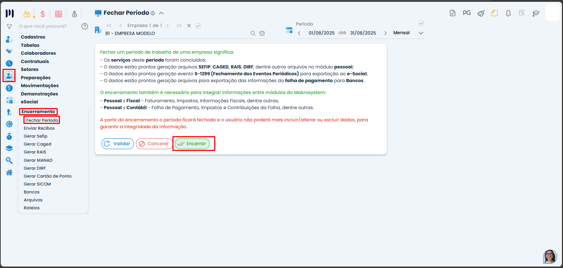Search companies with the magnifier icon
Image resolution: width=563 pixels, height=268 pixels.
point(253,33)
